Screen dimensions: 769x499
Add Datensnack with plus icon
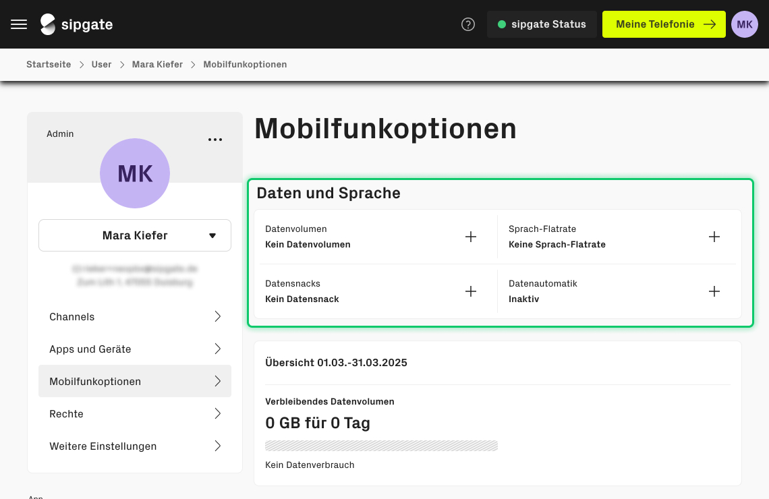[x=471, y=291]
